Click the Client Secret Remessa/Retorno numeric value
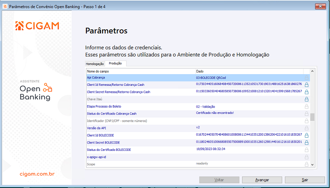Screen dimensions: 330x188 249,91
